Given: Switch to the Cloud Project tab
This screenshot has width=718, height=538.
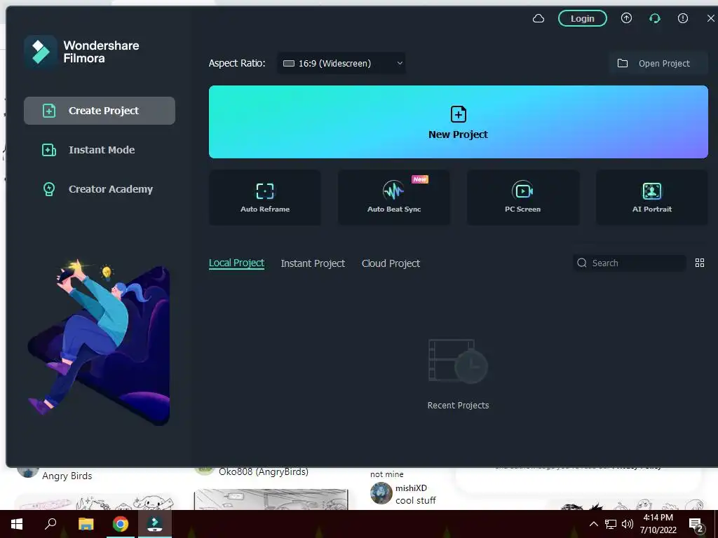Looking at the screenshot, I should pos(391,263).
